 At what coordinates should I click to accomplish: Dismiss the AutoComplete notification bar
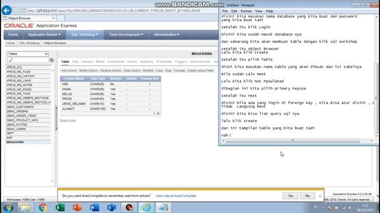[320, 196]
